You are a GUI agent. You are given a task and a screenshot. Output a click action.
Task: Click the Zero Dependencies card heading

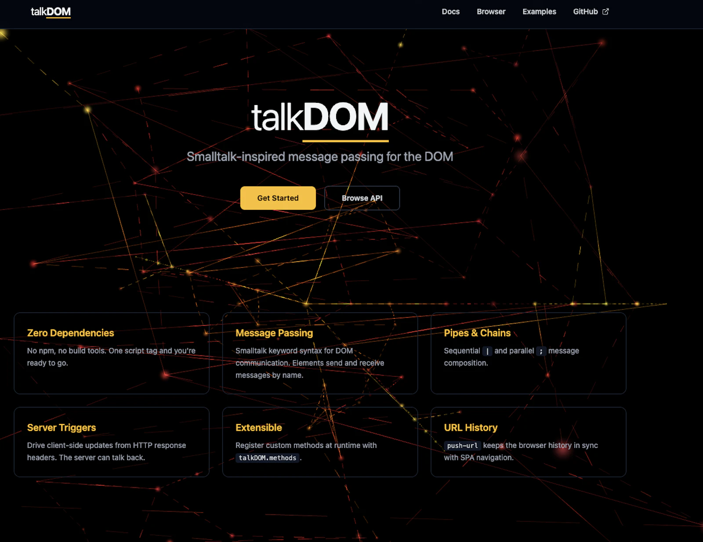(70, 333)
